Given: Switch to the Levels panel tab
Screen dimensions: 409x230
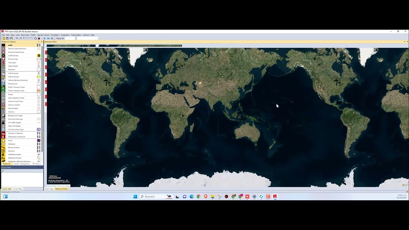Looking at the screenshot, I should (16, 164).
